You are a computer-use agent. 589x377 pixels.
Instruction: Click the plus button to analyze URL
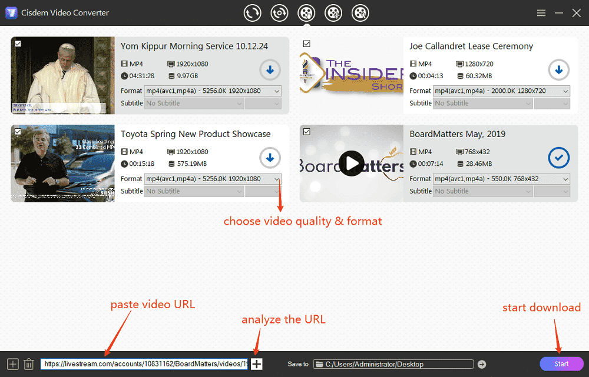(257, 364)
